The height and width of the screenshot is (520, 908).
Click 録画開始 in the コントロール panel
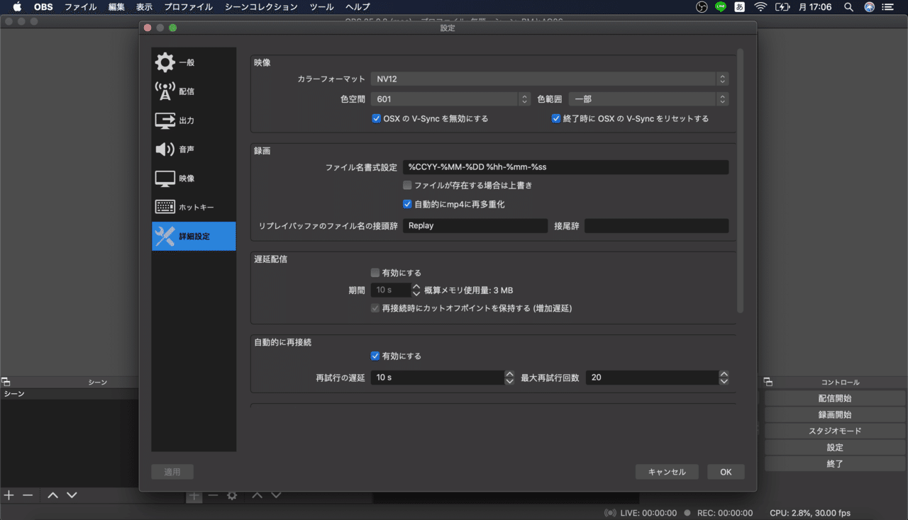click(x=835, y=415)
